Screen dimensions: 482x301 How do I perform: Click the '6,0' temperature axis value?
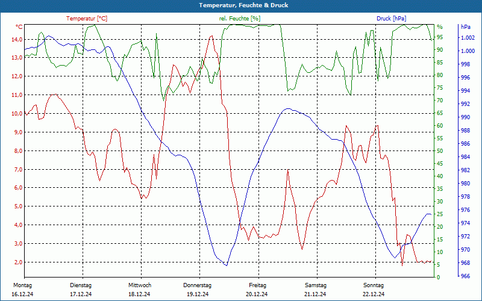[18, 188]
